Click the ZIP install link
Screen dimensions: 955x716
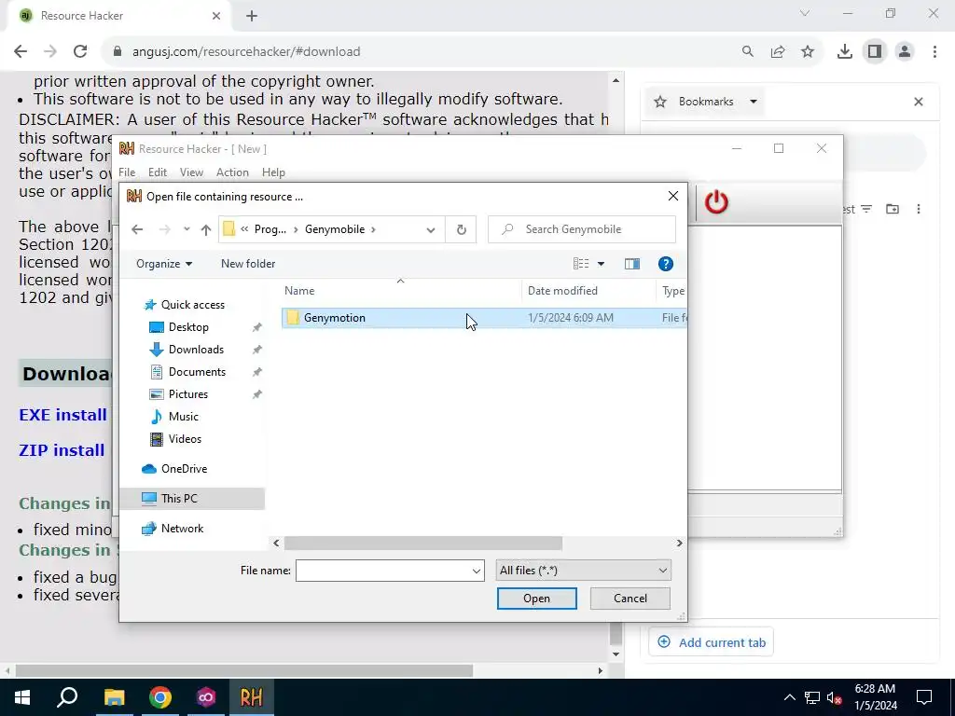tap(62, 450)
